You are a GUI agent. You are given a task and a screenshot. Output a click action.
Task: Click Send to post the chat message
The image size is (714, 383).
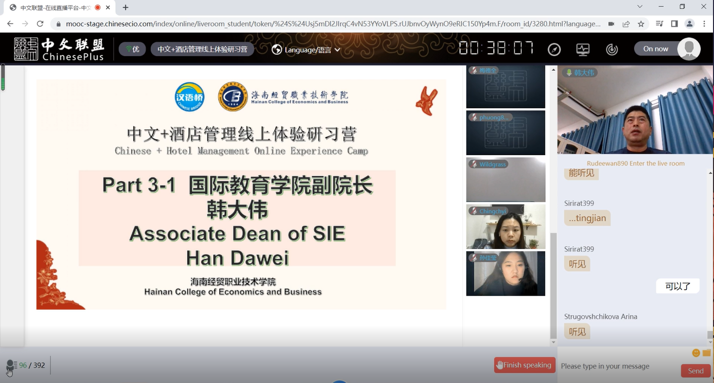click(695, 371)
